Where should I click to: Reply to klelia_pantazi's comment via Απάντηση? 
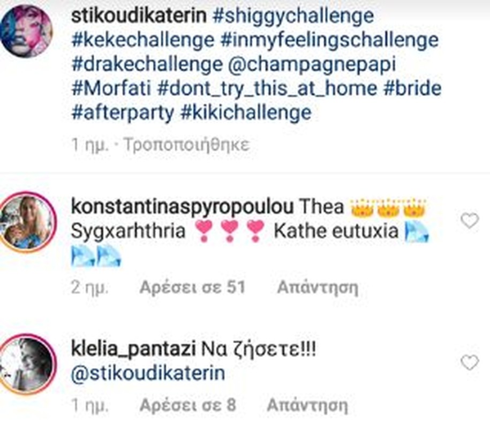point(307,405)
